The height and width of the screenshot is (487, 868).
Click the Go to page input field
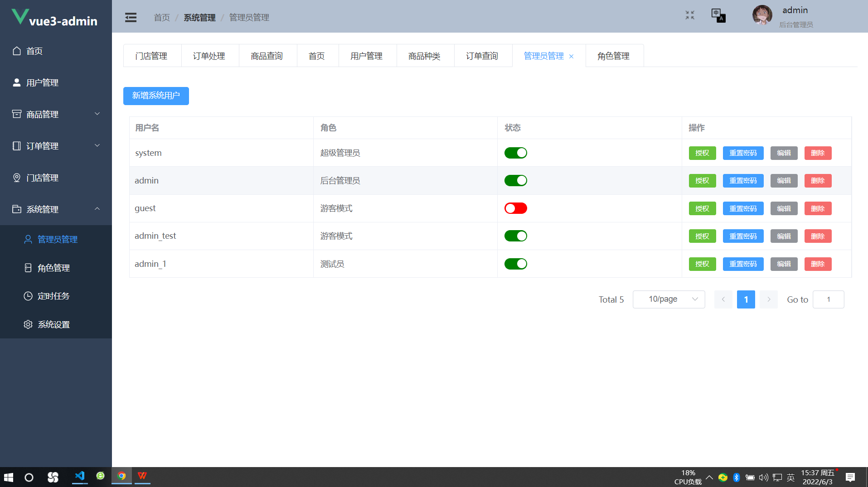[828, 299]
